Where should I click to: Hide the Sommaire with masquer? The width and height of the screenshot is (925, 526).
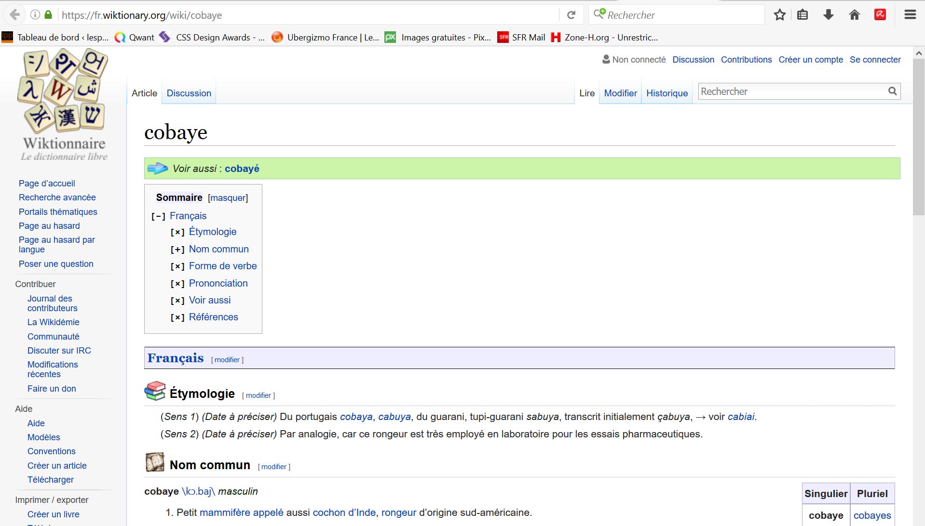click(x=228, y=198)
